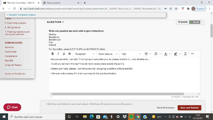The height and width of the screenshot is (120, 213).
Task: Open the 10pt font size dropdown
Action: (131, 54)
